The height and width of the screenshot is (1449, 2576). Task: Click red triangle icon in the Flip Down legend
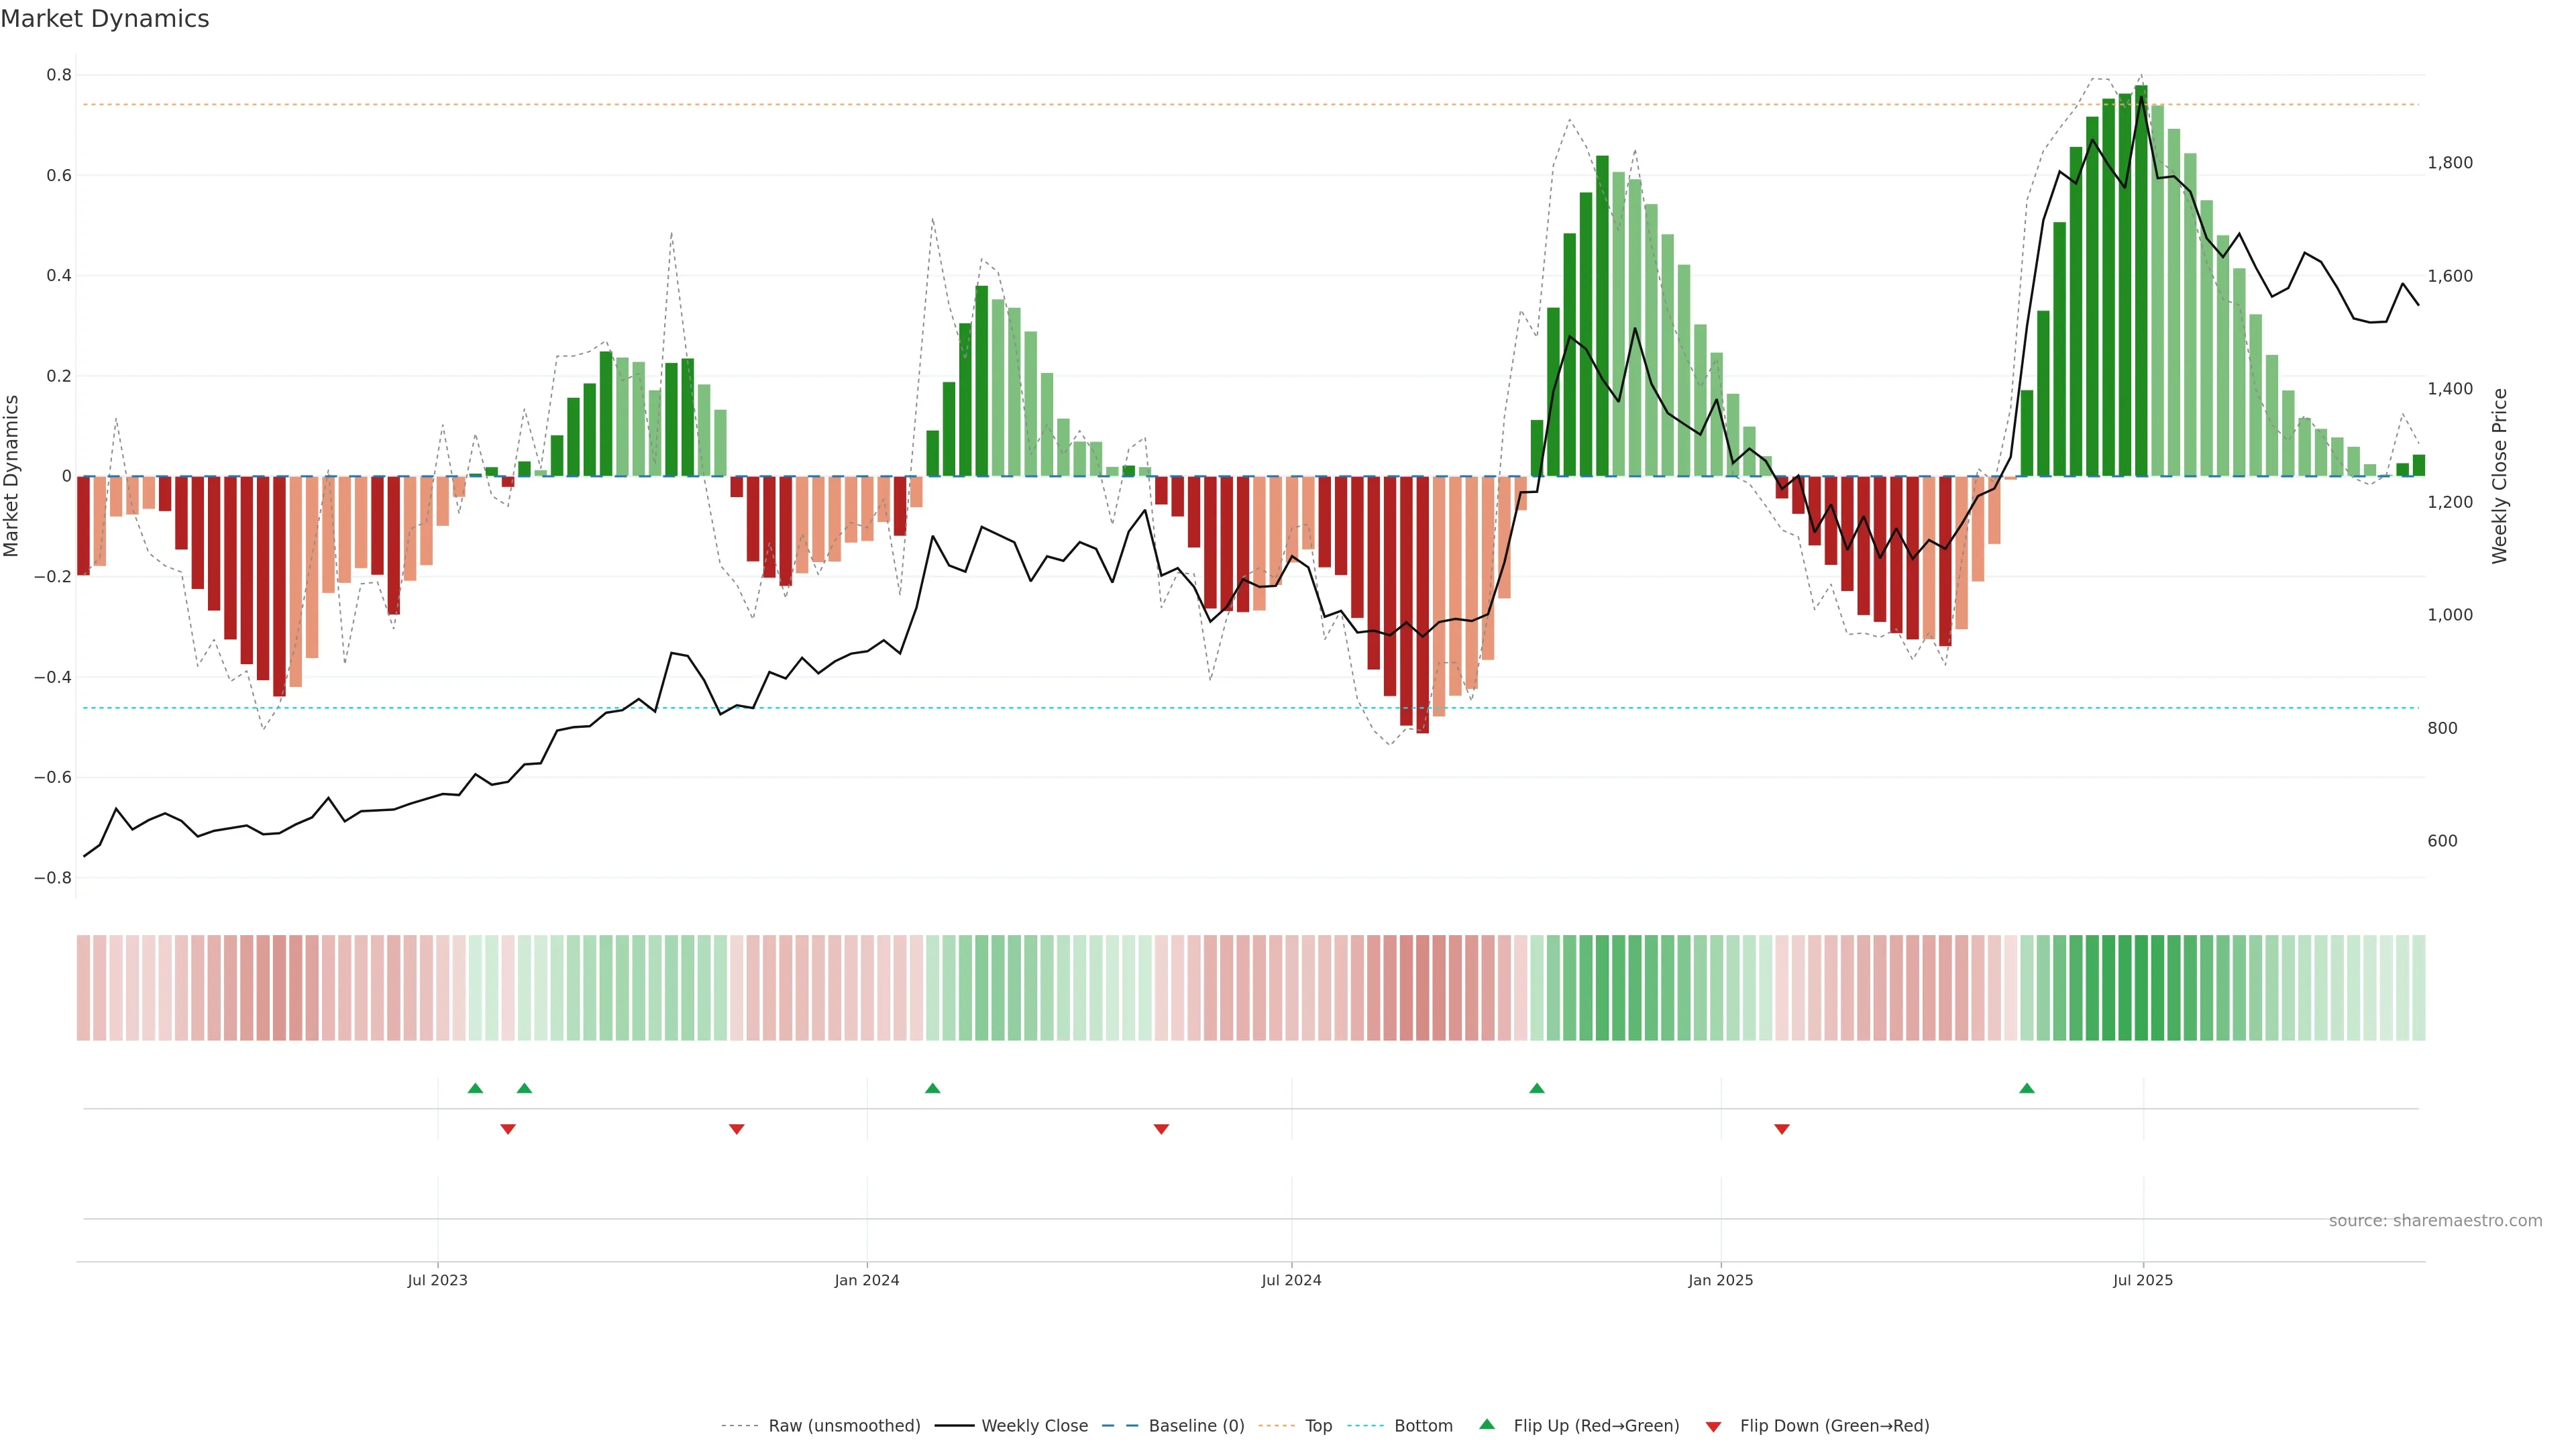tap(1713, 1427)
